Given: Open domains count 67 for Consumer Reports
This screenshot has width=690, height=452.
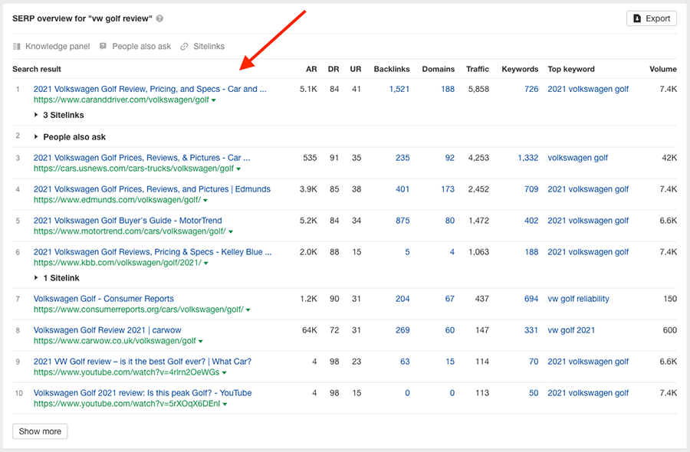Looking at the screenshot, I should pyautogui.click(x=450, y=299).
